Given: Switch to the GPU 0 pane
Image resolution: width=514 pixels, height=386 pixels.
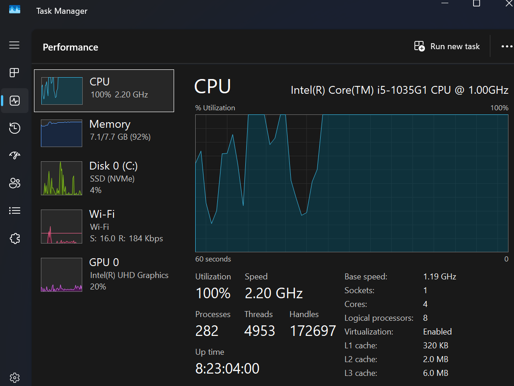Looking at the screenshot, I should (x=104, y=274).
